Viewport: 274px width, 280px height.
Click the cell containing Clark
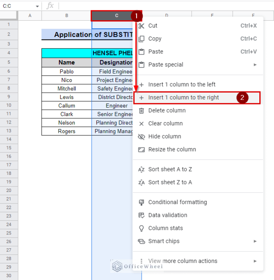pyautogui.click(x=66, y=114)
